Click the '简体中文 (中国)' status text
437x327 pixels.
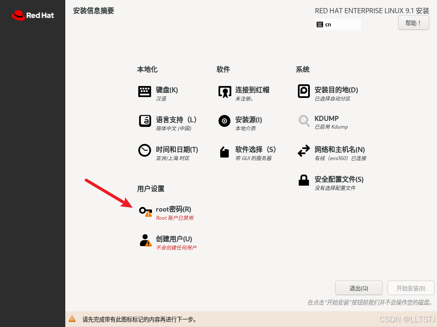click(x=174, y=129)
